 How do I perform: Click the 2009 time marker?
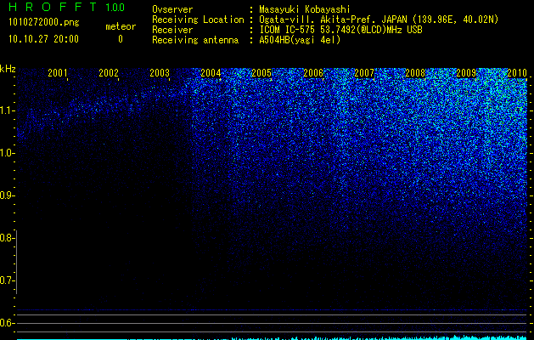466,73
